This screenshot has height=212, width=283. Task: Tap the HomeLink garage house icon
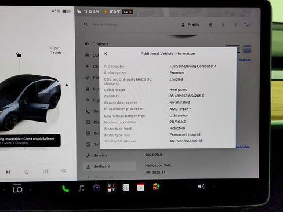(x=211, y=25)
